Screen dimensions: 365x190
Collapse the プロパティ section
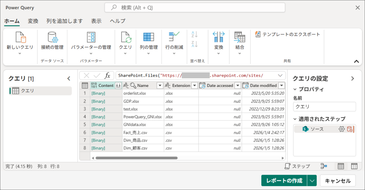click(x=295, y=89)
